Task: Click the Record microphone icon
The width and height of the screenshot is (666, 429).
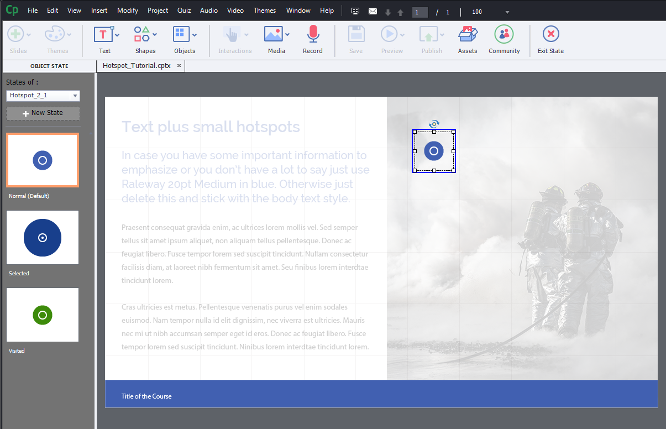Action: point(313,34)
